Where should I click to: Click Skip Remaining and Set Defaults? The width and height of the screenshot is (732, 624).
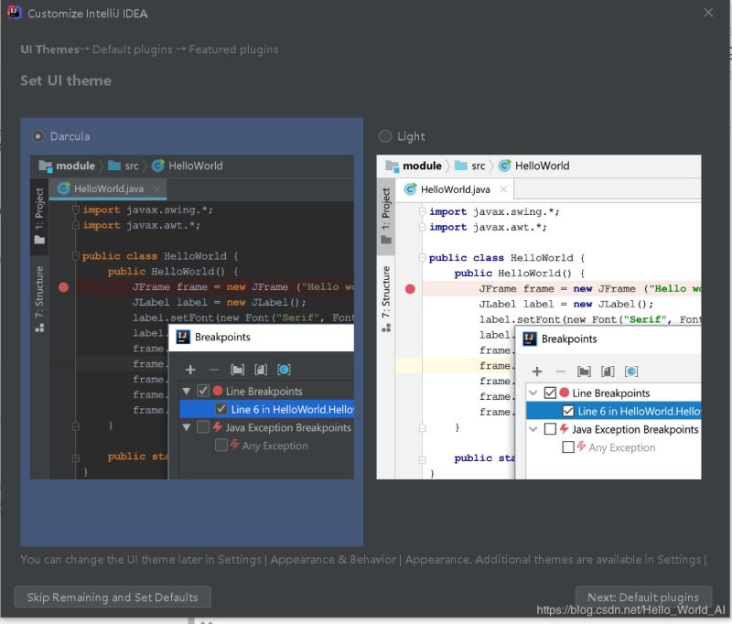113,597
